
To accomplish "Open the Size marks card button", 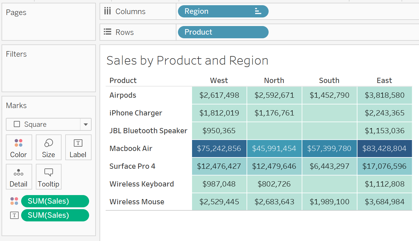I will point(48,147).
